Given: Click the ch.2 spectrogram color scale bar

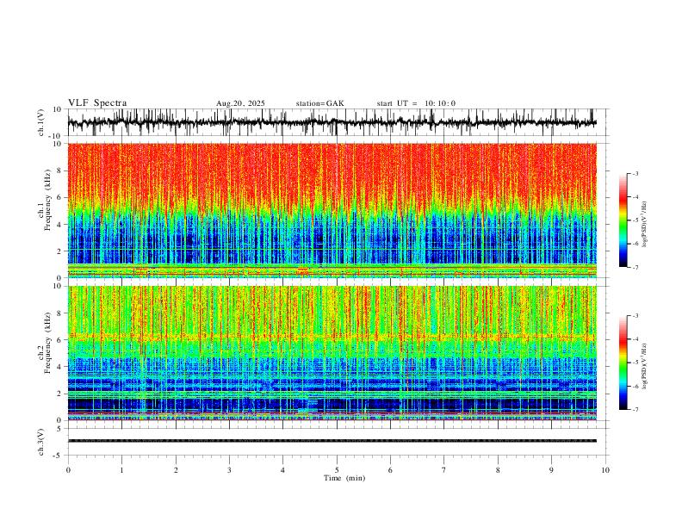Looking at the screenshot, I should tap(623, 363).
